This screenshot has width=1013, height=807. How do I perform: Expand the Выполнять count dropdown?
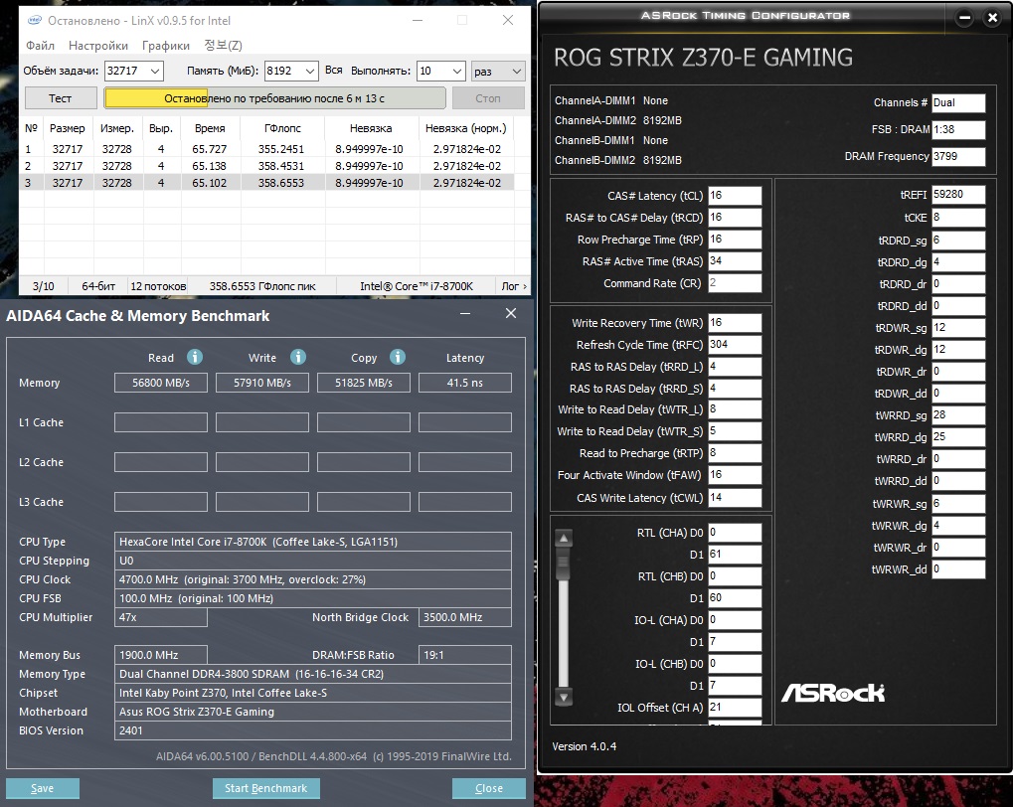point(456,72)
